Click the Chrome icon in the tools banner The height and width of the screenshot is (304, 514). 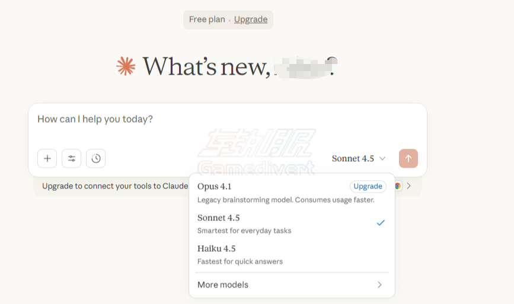click(x=398, y=186)
